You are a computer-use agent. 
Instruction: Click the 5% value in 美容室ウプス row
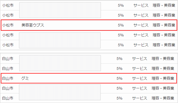click(x=121, y=25)
